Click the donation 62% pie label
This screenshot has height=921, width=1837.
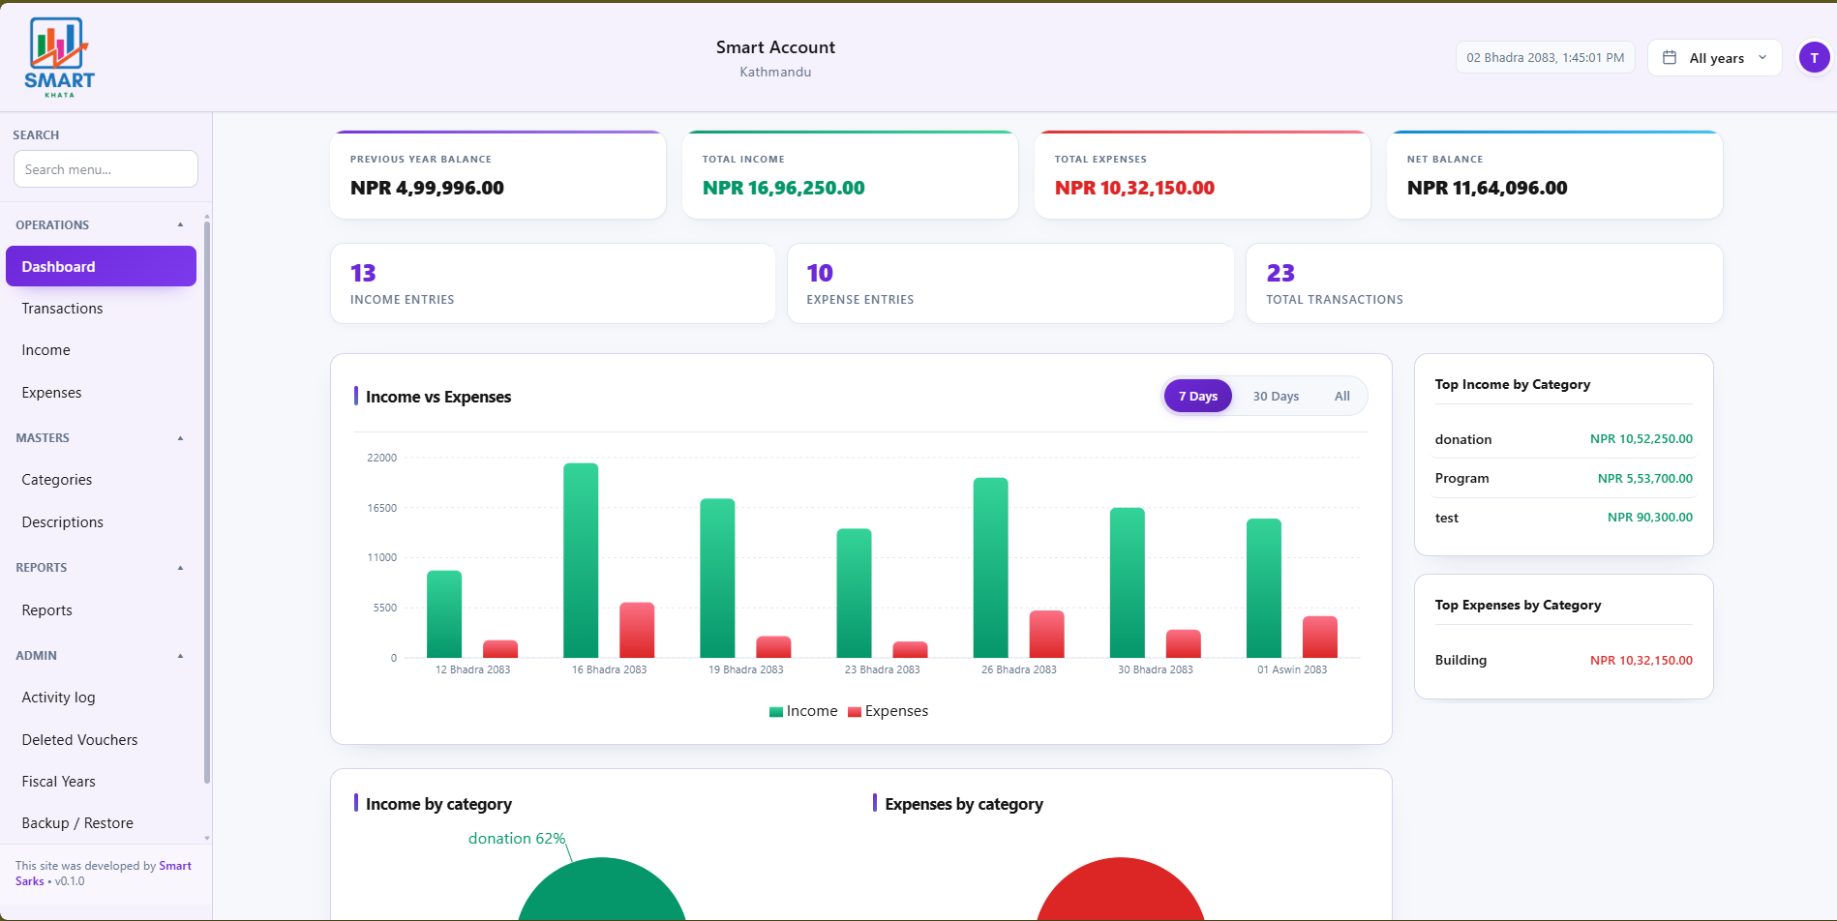coord(517,839)
